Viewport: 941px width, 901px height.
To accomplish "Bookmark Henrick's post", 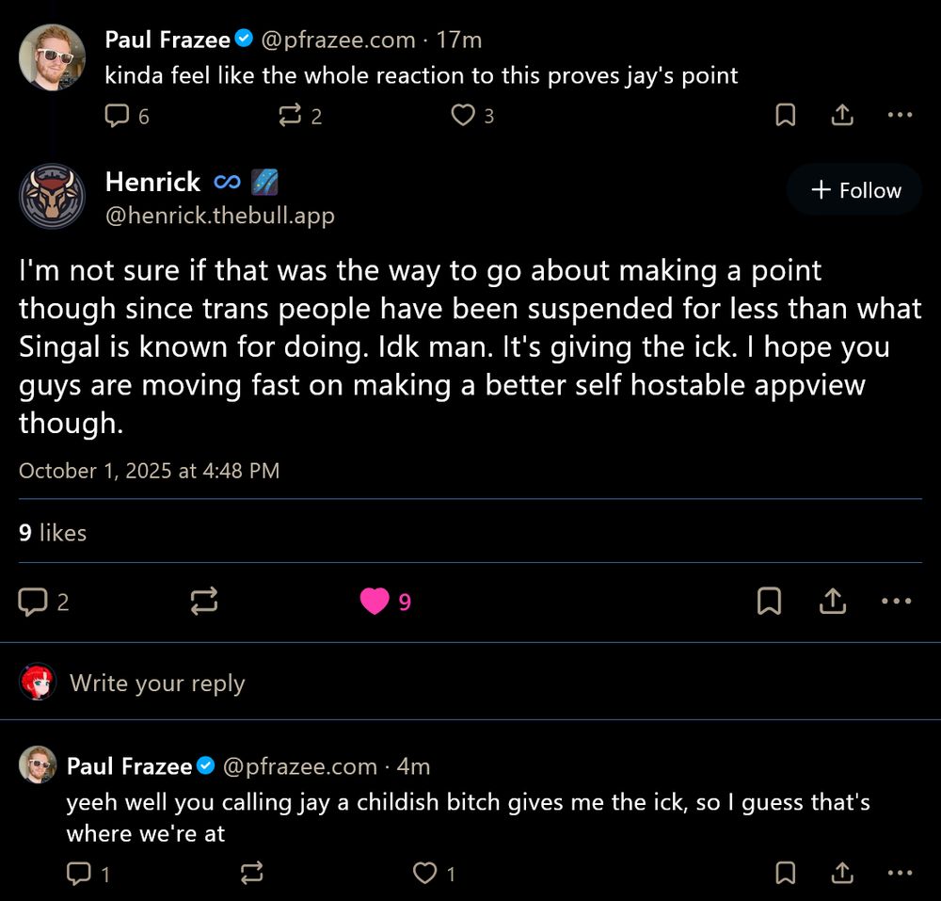I will [x=770, y=601].
